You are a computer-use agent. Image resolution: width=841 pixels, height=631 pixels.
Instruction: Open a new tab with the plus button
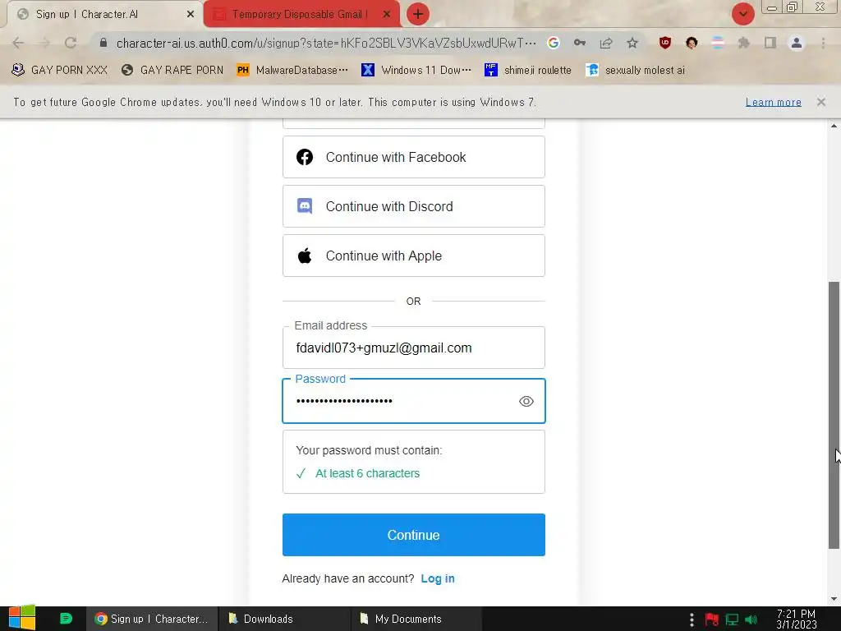click(418, 14)
